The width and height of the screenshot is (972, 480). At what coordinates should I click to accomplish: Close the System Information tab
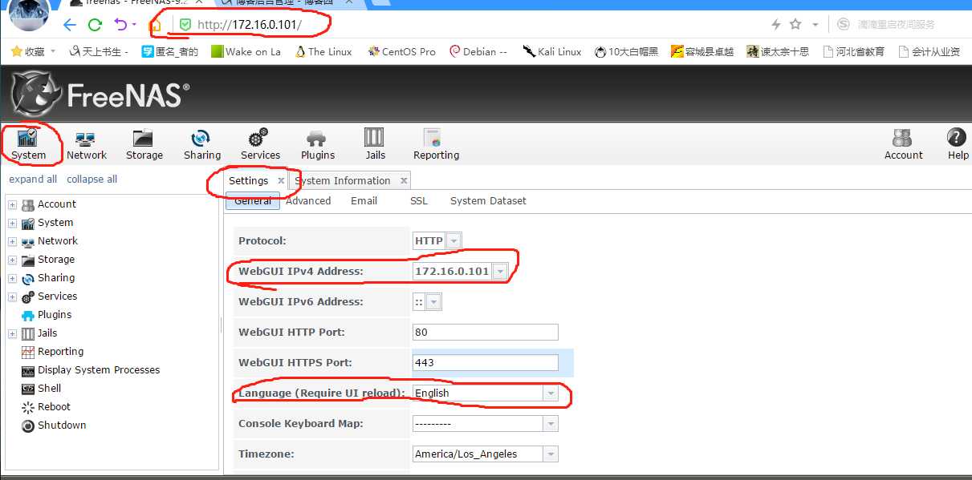tap(404, 181)
